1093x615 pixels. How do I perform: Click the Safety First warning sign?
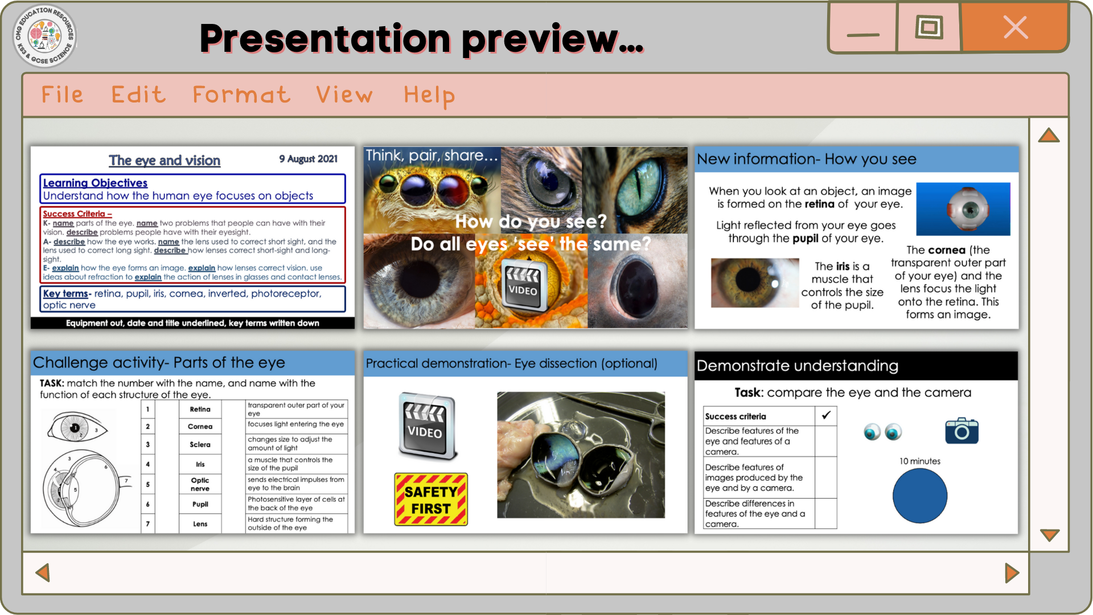pos(430,498)
